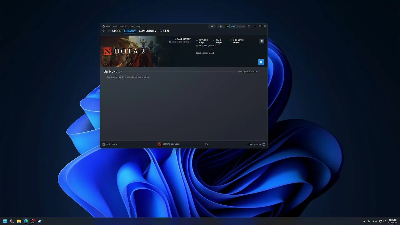Click the PEAK speed statistic
Screen dimensions: 400x225
pyautogui.click(x=218, y=41)
